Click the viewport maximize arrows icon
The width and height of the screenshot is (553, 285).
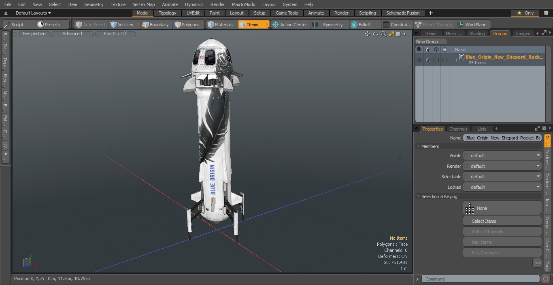pos(391,34)
